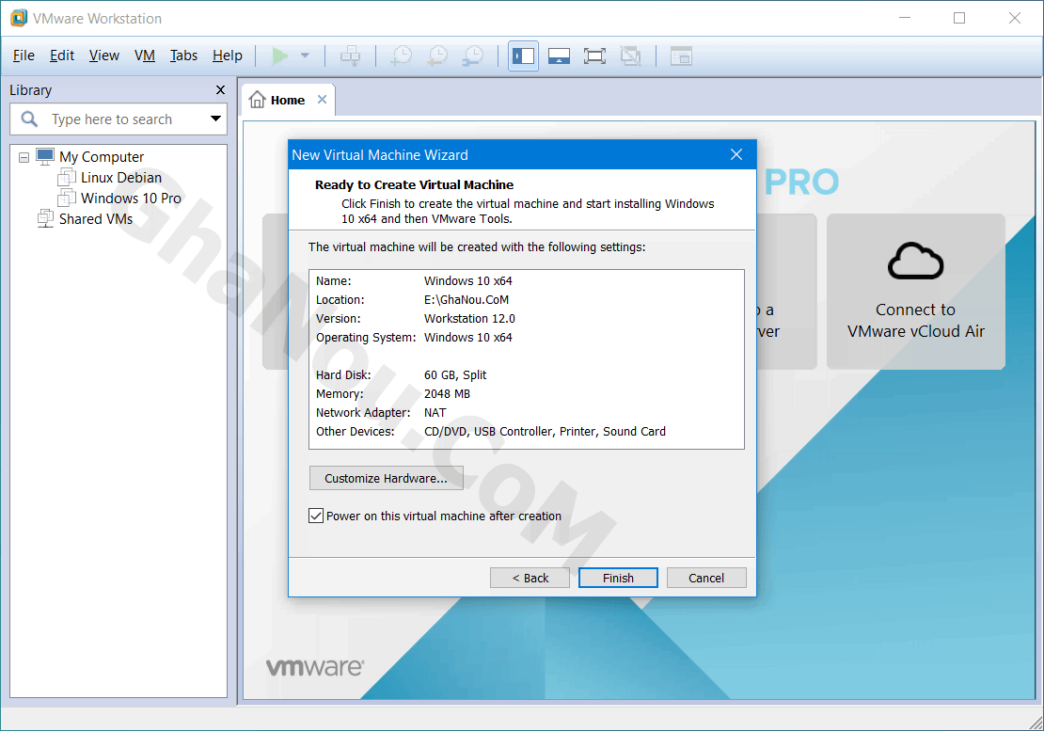Open the power options dropdown arrow

pyautogui.click(x=305, y=56)
